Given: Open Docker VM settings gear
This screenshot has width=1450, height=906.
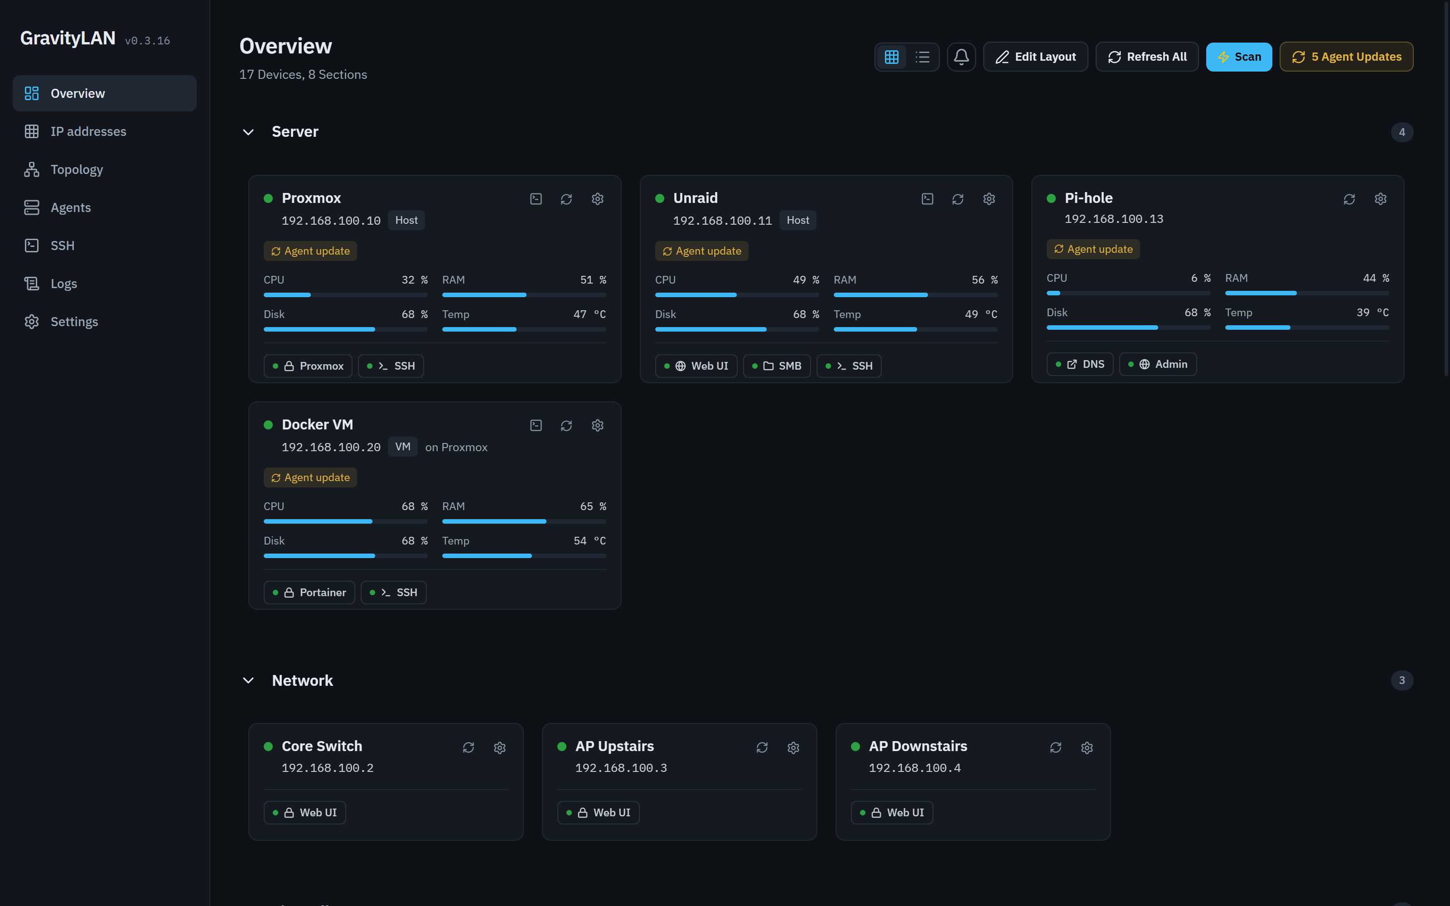Looking at the screenshot, I should click(x=597, y=425).
